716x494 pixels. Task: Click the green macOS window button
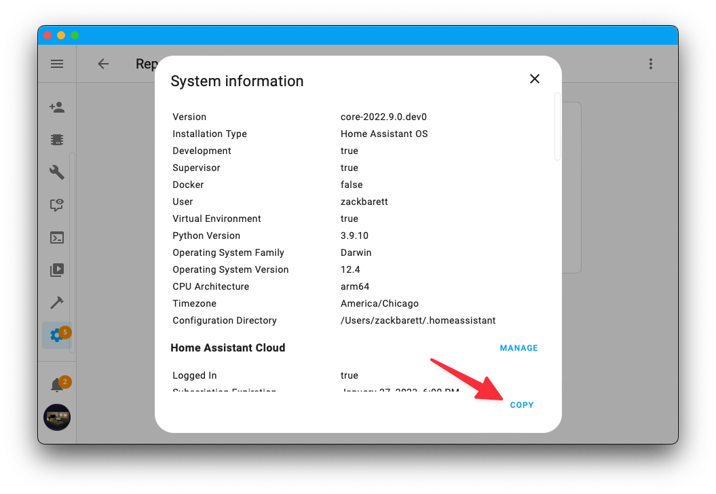coord(75,35)
